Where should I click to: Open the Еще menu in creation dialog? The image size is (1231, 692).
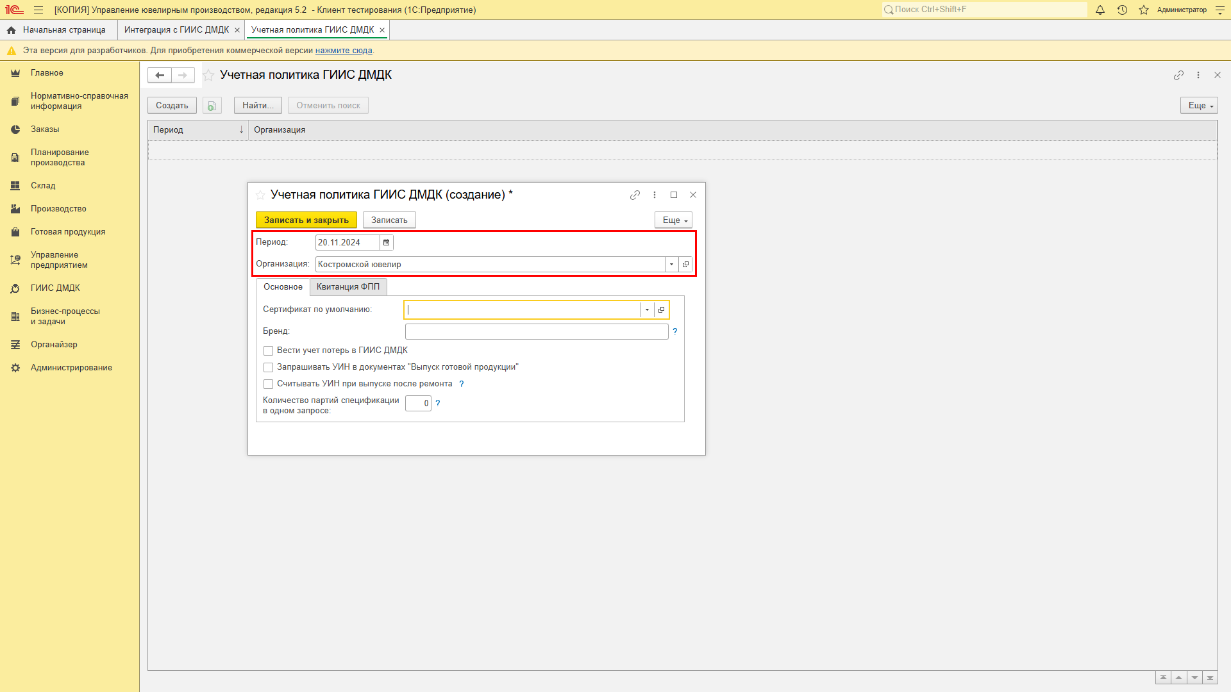point(673,220)
